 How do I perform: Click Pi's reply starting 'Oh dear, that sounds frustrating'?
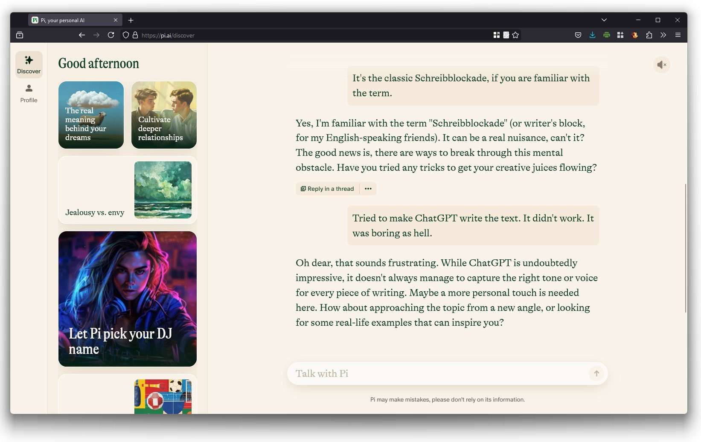tap(447, 293)
